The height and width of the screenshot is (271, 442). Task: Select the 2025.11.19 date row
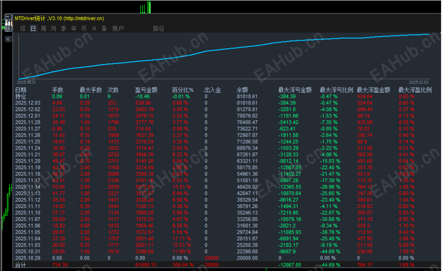(x=28, y=168)
